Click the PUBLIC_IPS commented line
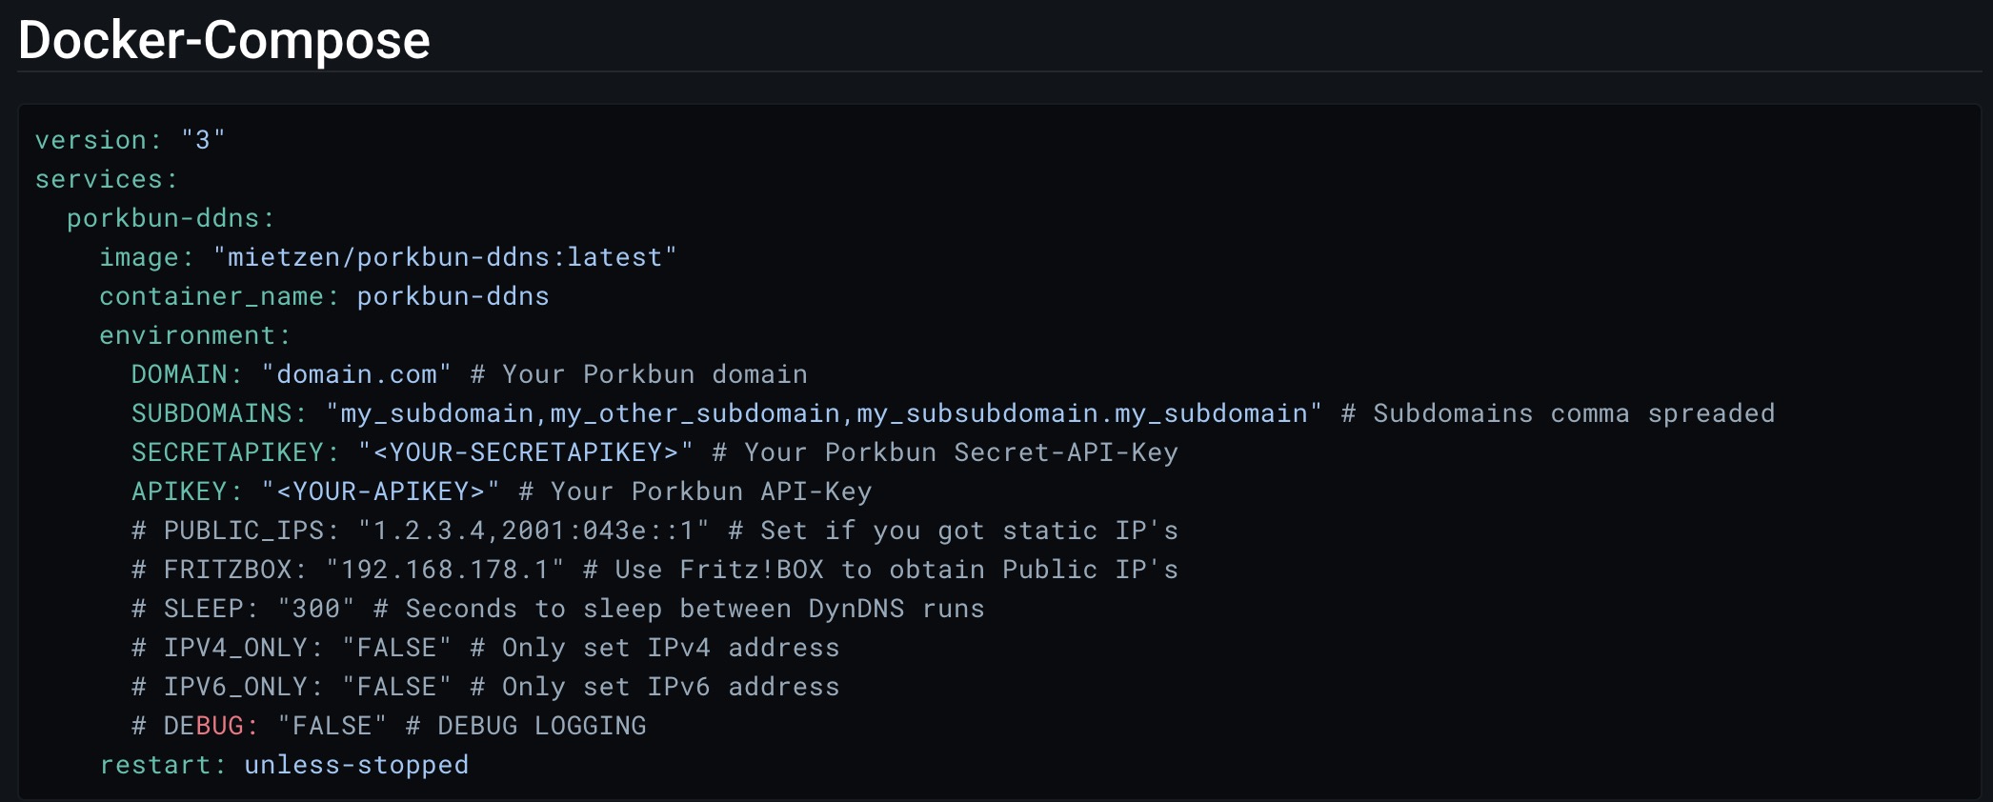This screenshot has width=1993, height=802. 654,531
